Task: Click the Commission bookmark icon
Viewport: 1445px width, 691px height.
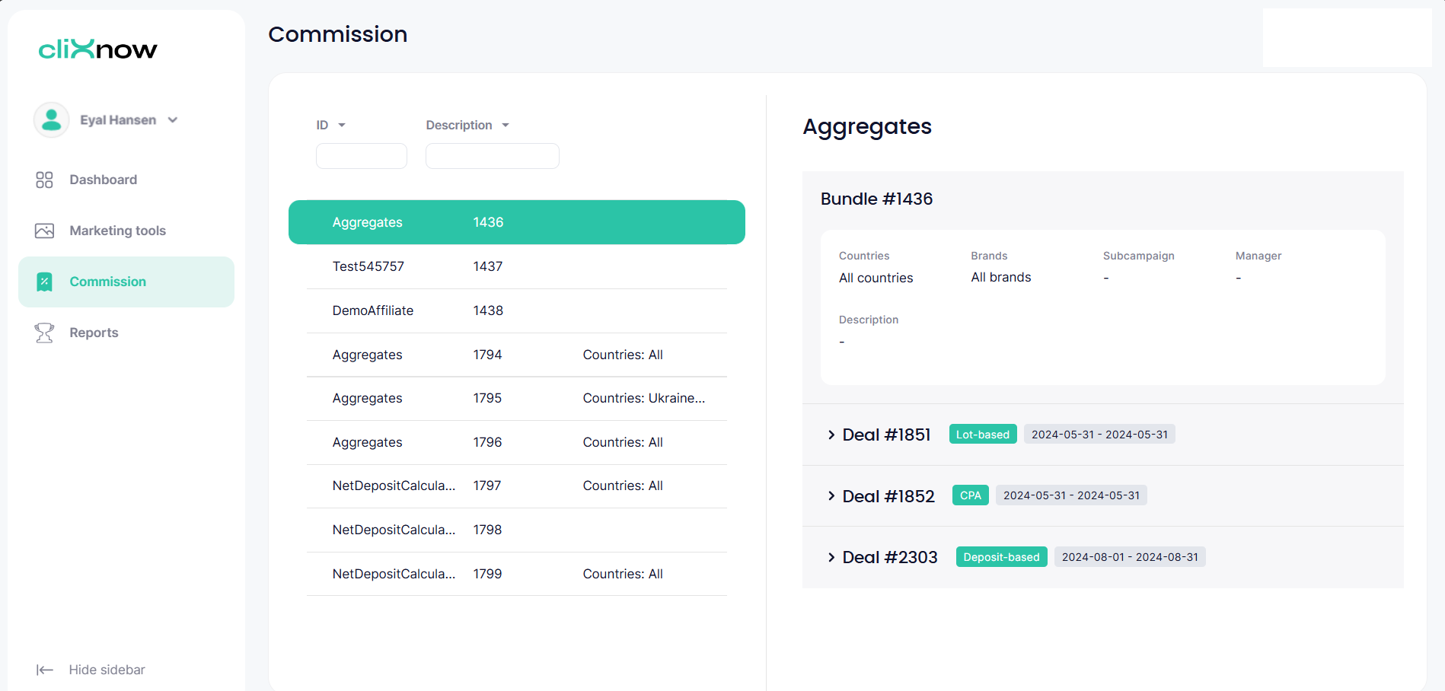Action: pyautogui.click(x=44, y=282)
